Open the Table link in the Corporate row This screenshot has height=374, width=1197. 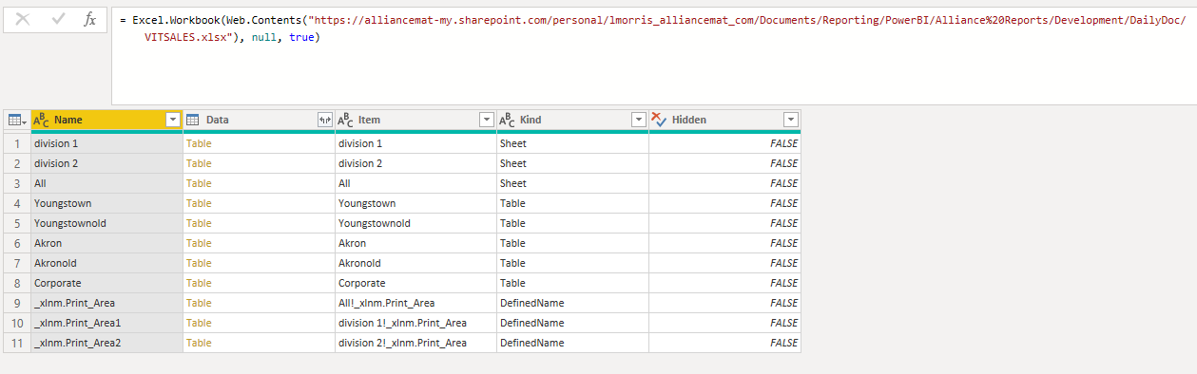[x=199, y=283]
